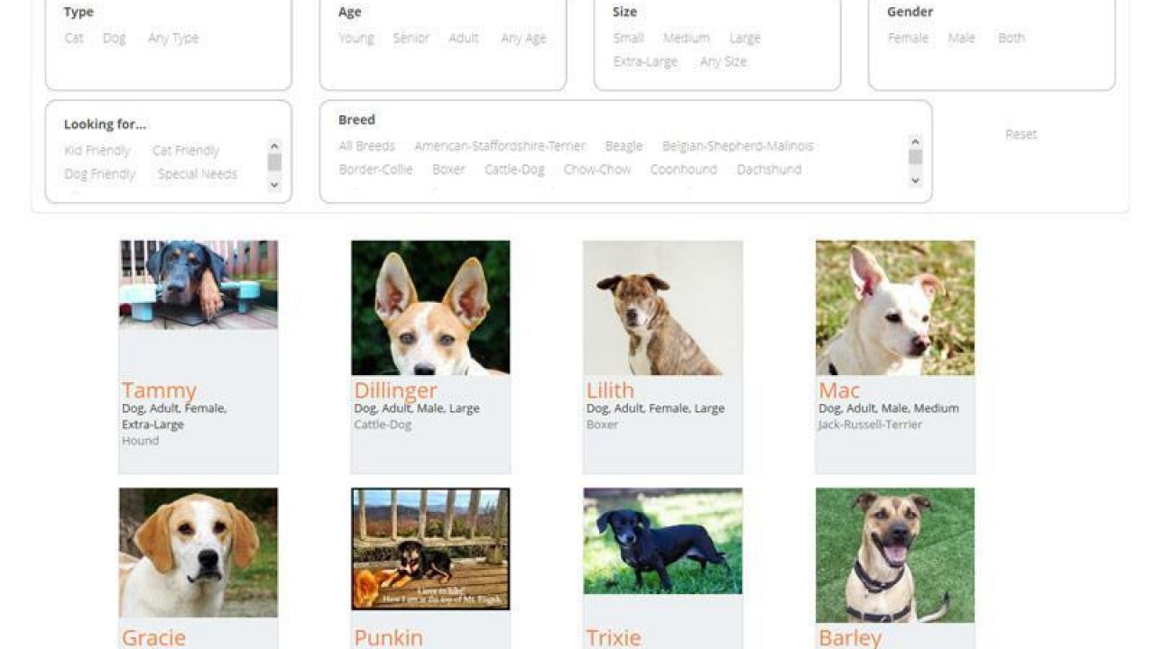View Lilith's boxer photo
Screen dimensions: 1155x649
pyautogui.click(x=663, y=307)
